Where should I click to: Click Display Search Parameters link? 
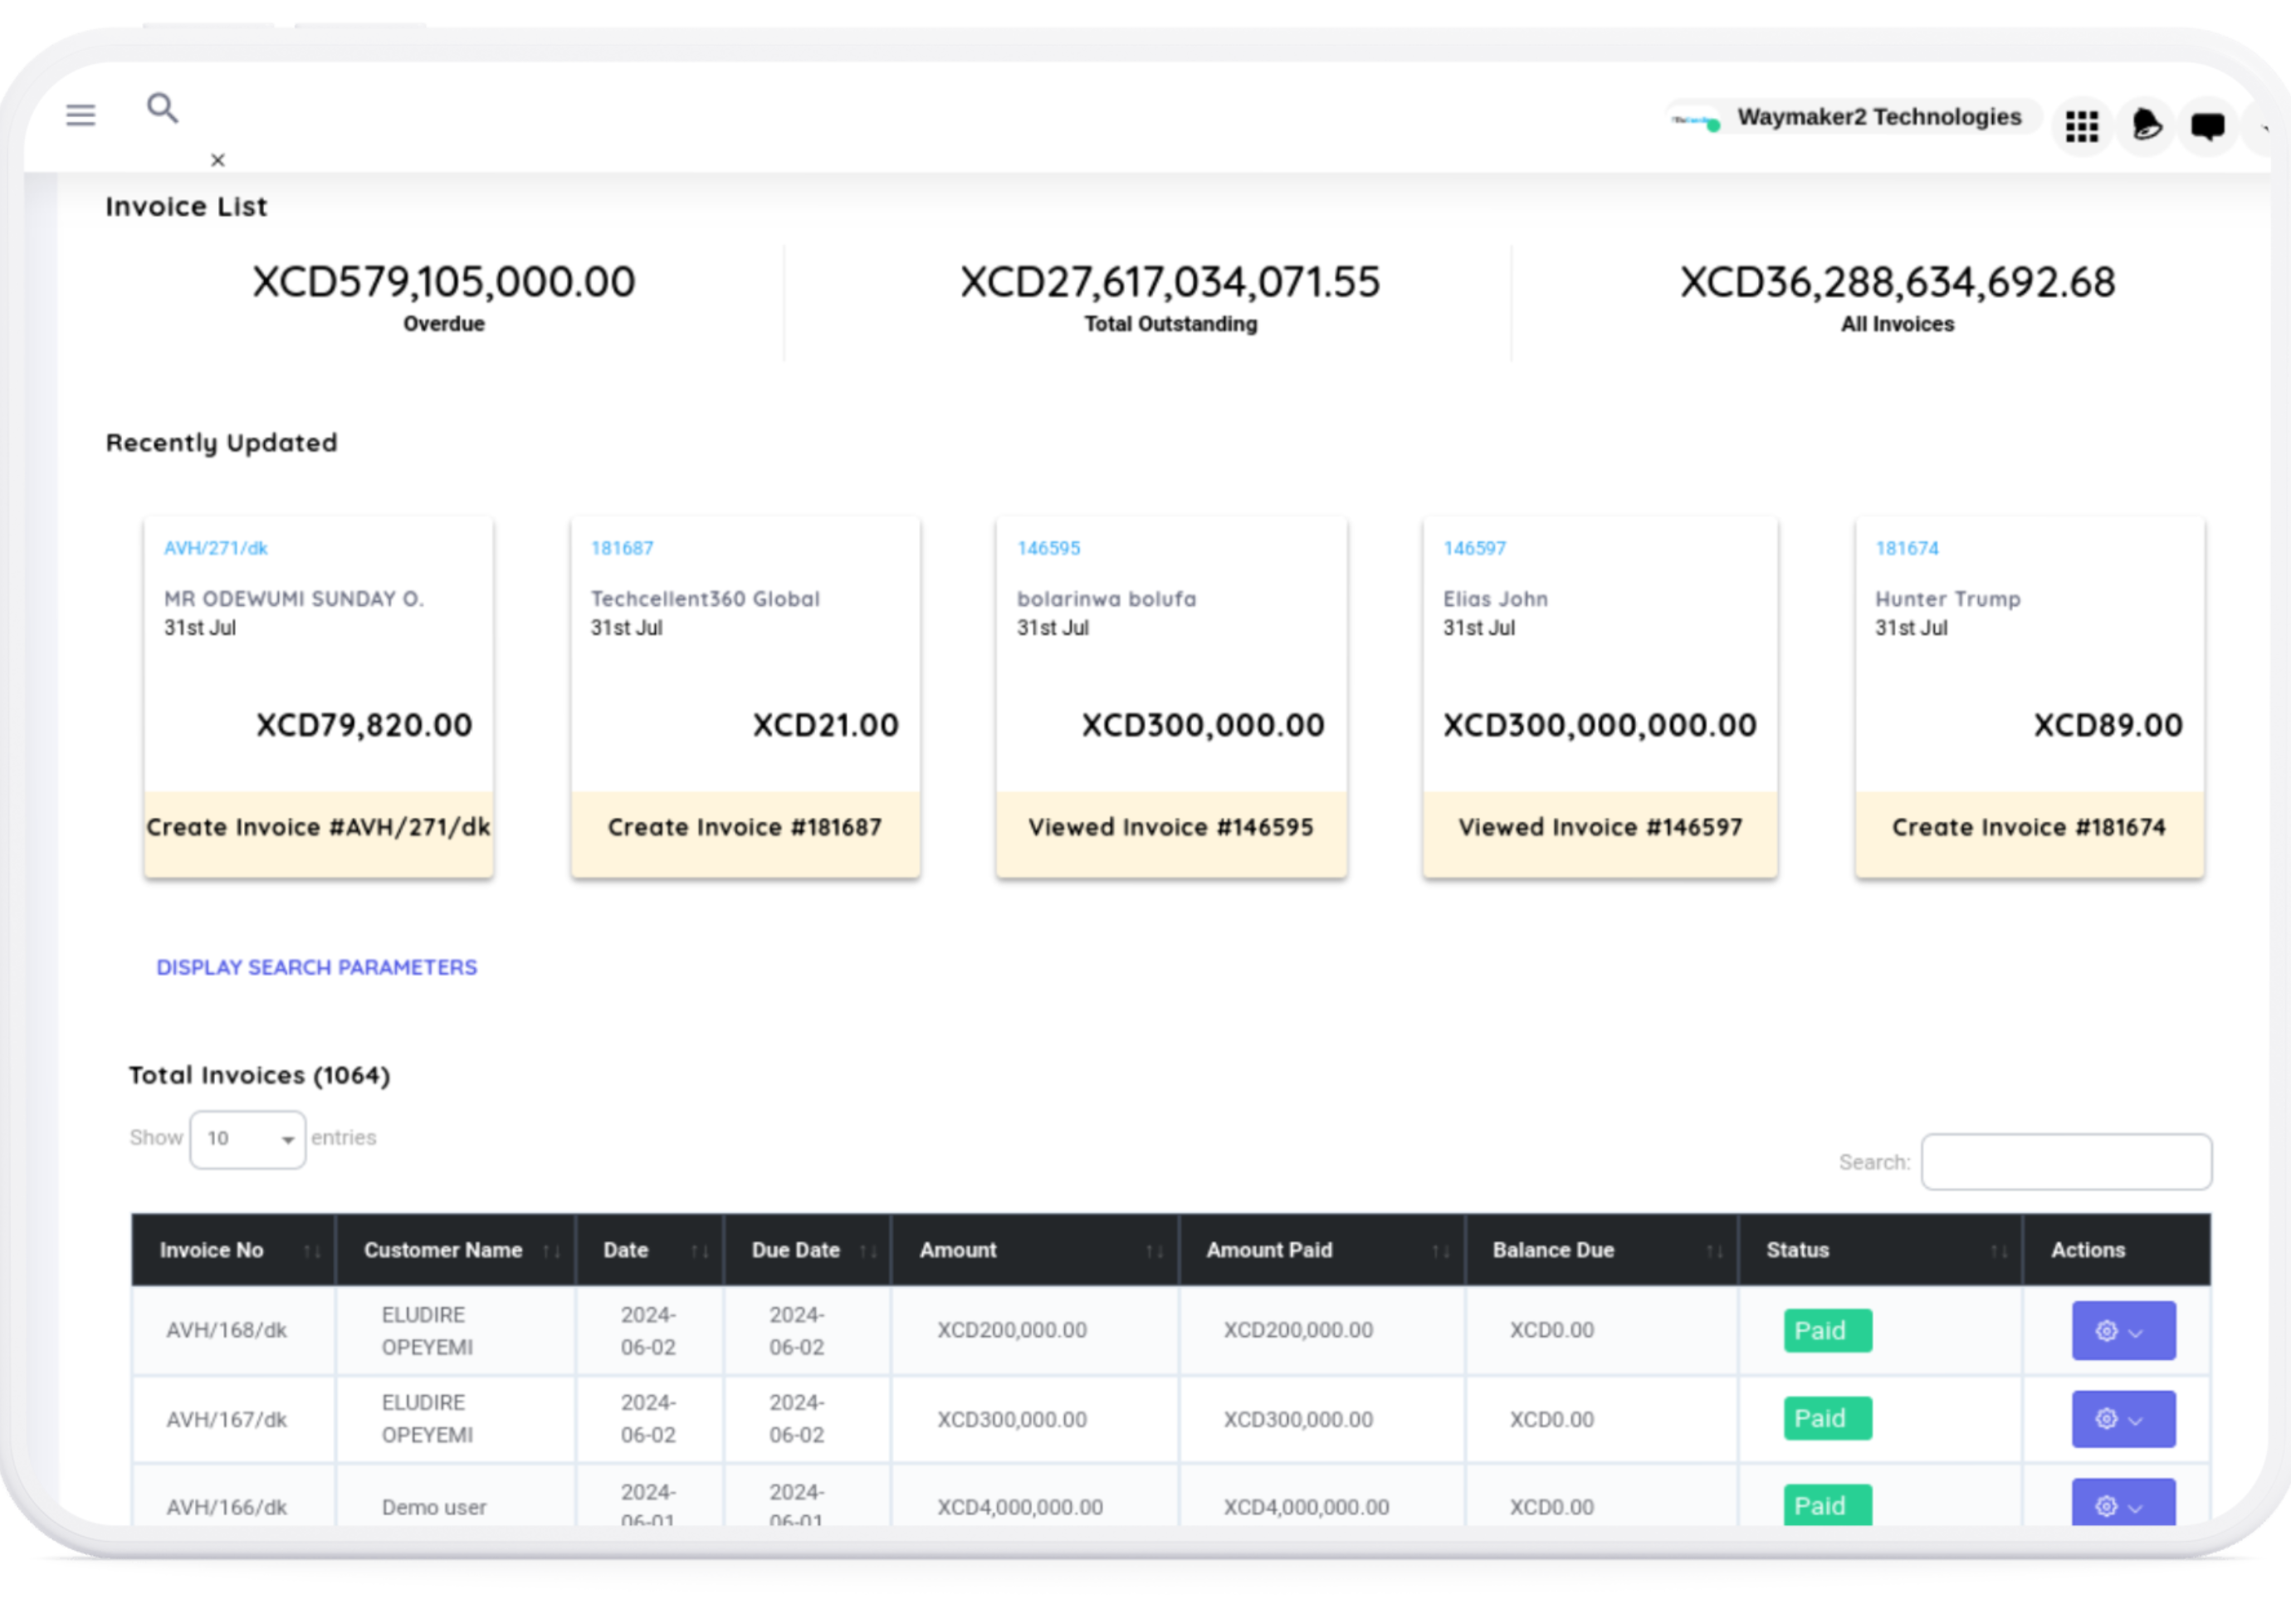(316, 967)
